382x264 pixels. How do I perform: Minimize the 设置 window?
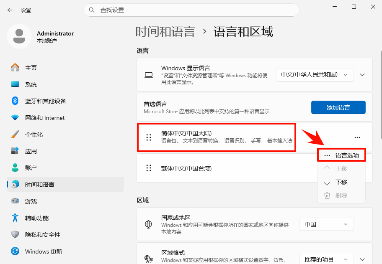(335, 7)
